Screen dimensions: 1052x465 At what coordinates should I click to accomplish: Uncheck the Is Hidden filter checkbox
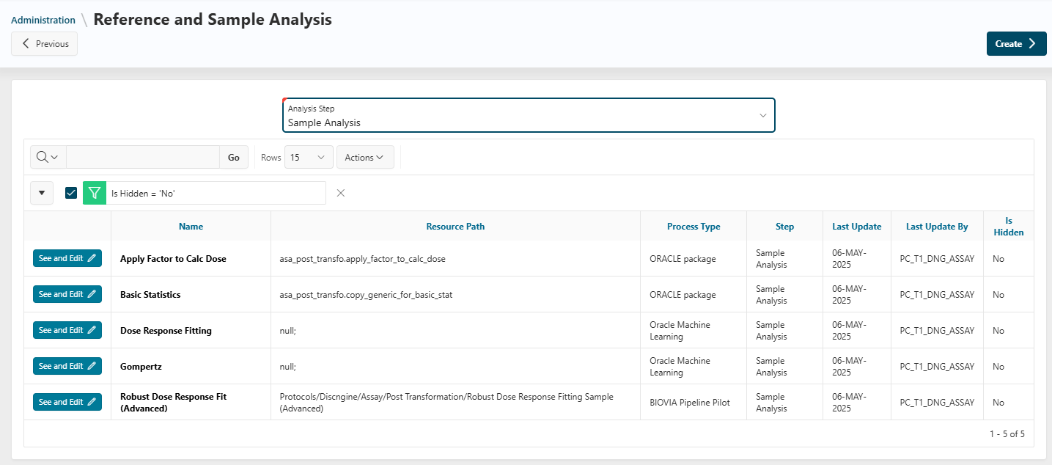(x=71, y=193)
